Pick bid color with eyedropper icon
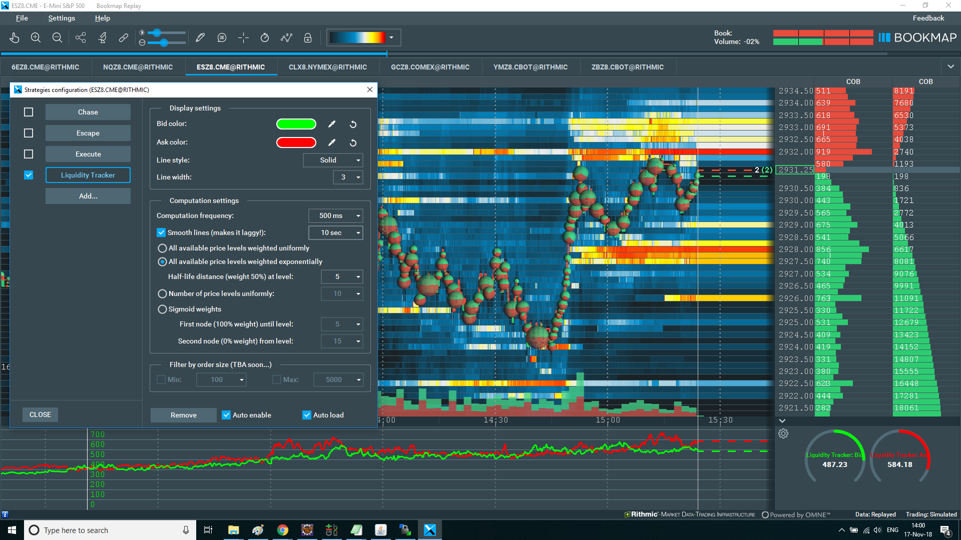961x540 pixels. 332,124
